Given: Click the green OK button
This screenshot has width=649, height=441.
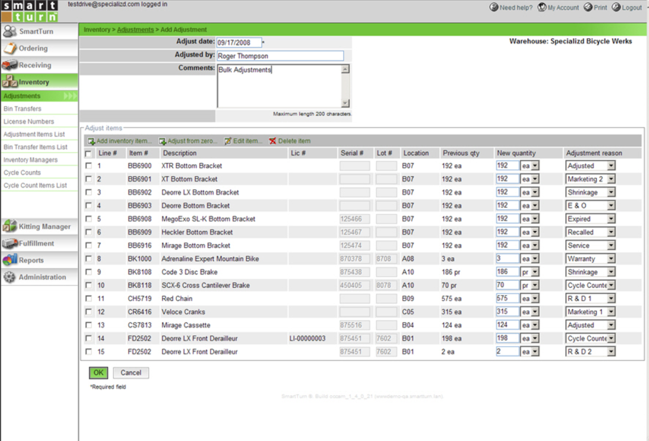Looking at the screenshot, I should tap(98, 373).
